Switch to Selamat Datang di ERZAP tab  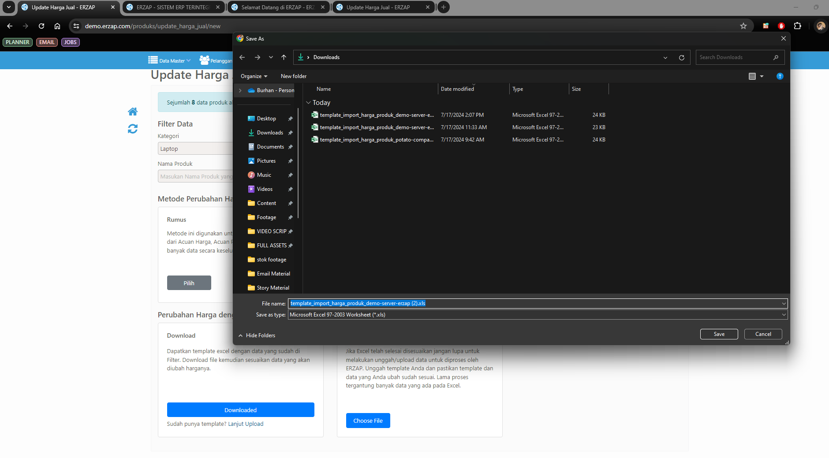tap(278, 7)
